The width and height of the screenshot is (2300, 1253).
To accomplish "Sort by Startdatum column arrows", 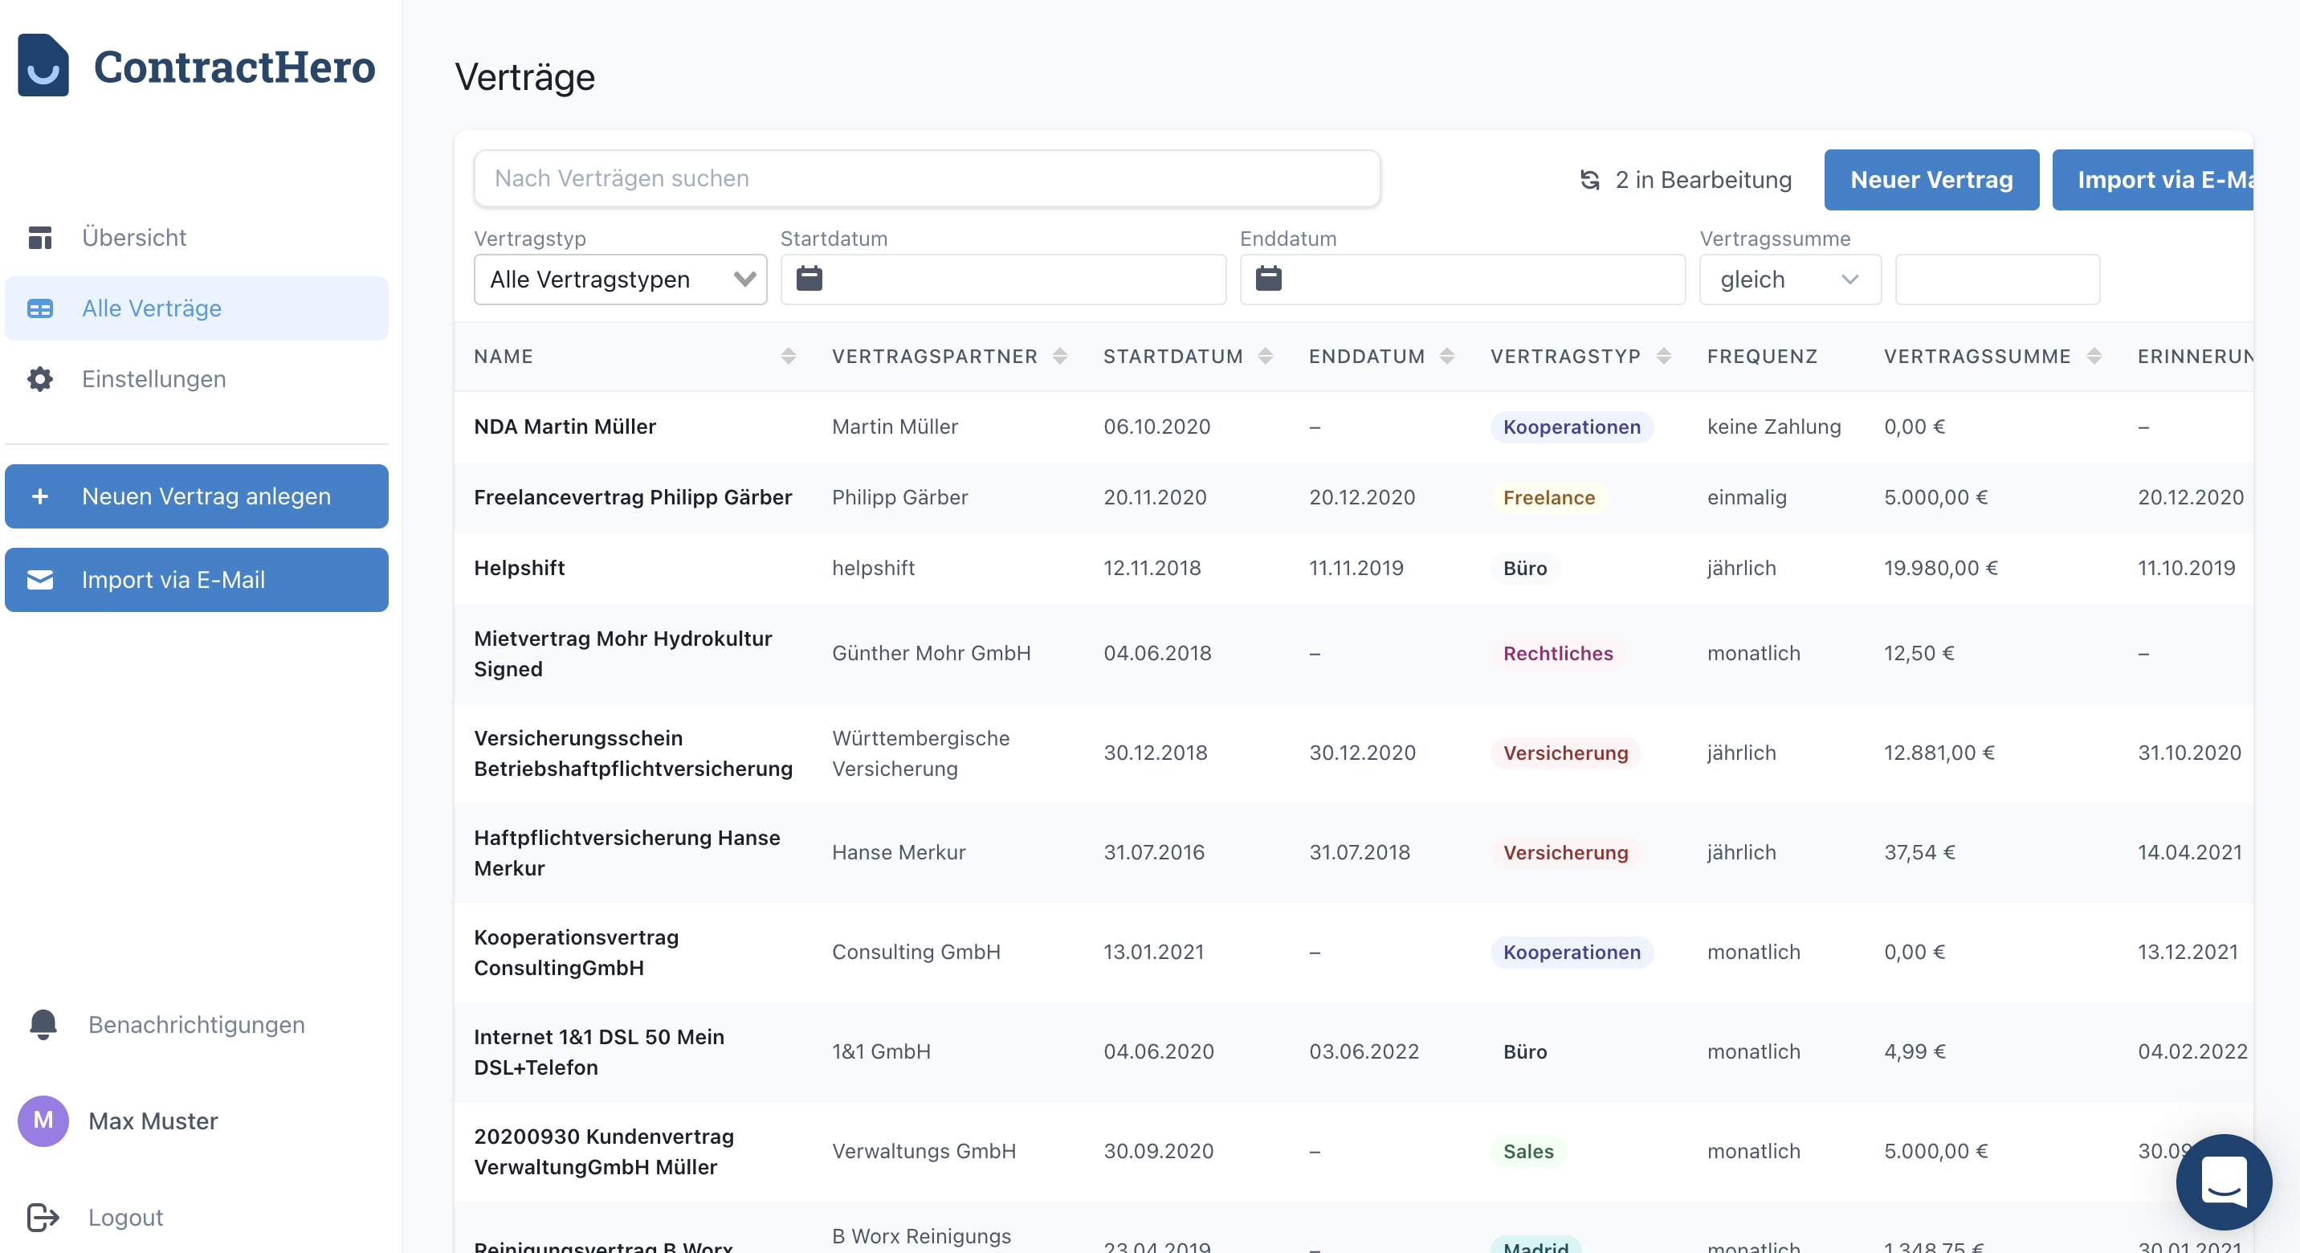I will (x=1265, y=357).
